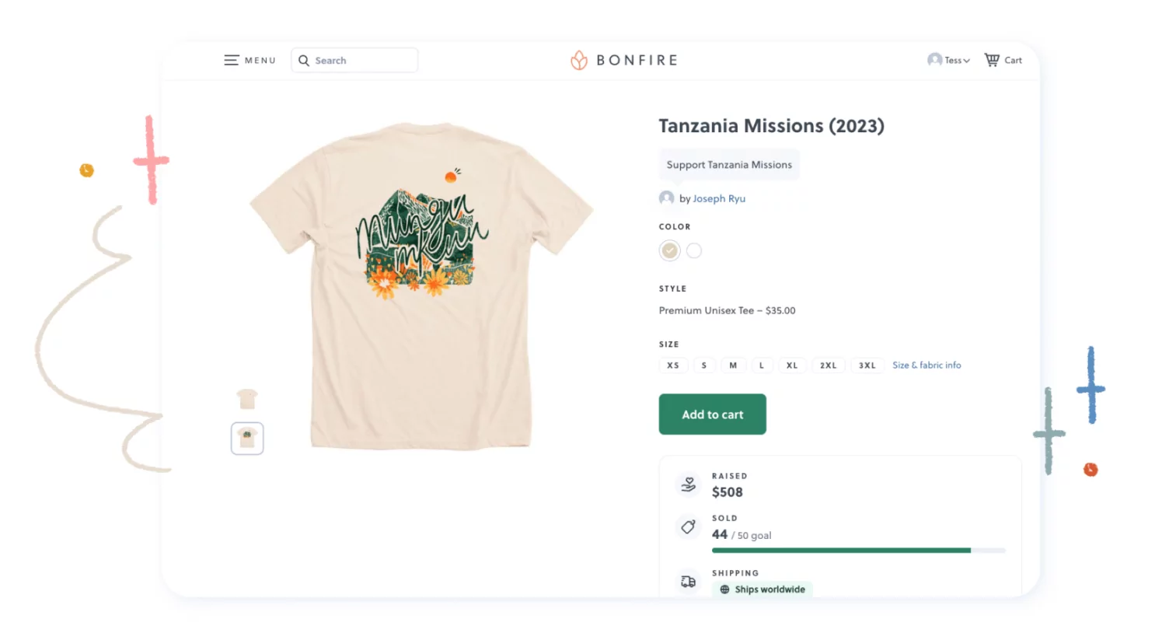
Task: Open the shopping cart icon
Action: [992, 60]
